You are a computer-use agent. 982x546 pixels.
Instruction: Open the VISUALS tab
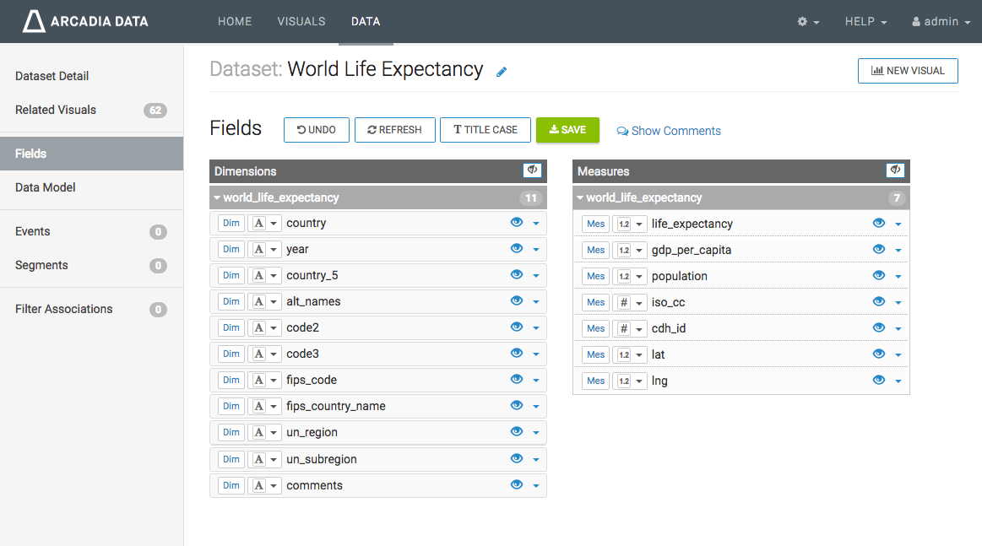click(301, 22)
